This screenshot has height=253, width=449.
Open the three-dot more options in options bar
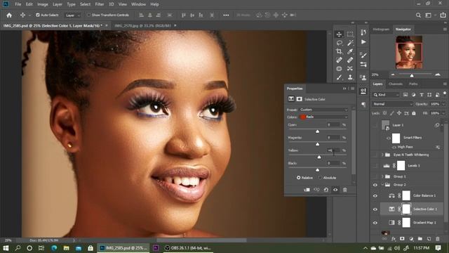(x=226, y=15)
